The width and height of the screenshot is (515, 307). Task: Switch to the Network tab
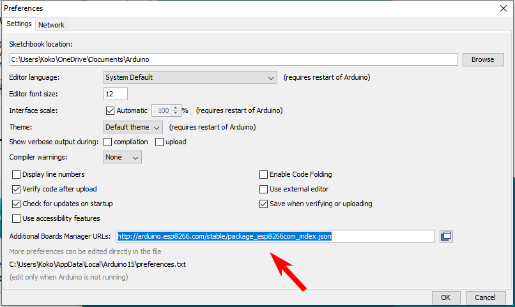pos(51,25)
